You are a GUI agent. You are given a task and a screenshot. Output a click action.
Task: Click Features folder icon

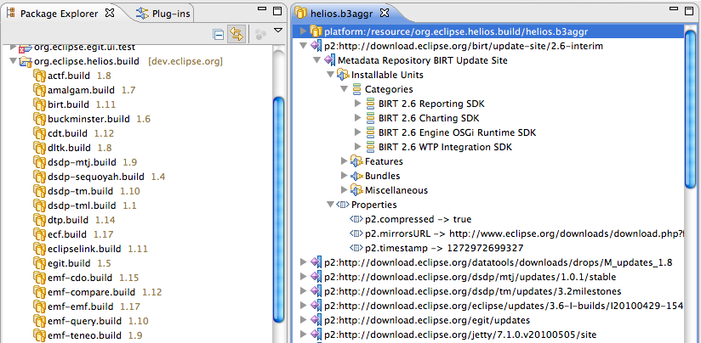tap(356, 161)
